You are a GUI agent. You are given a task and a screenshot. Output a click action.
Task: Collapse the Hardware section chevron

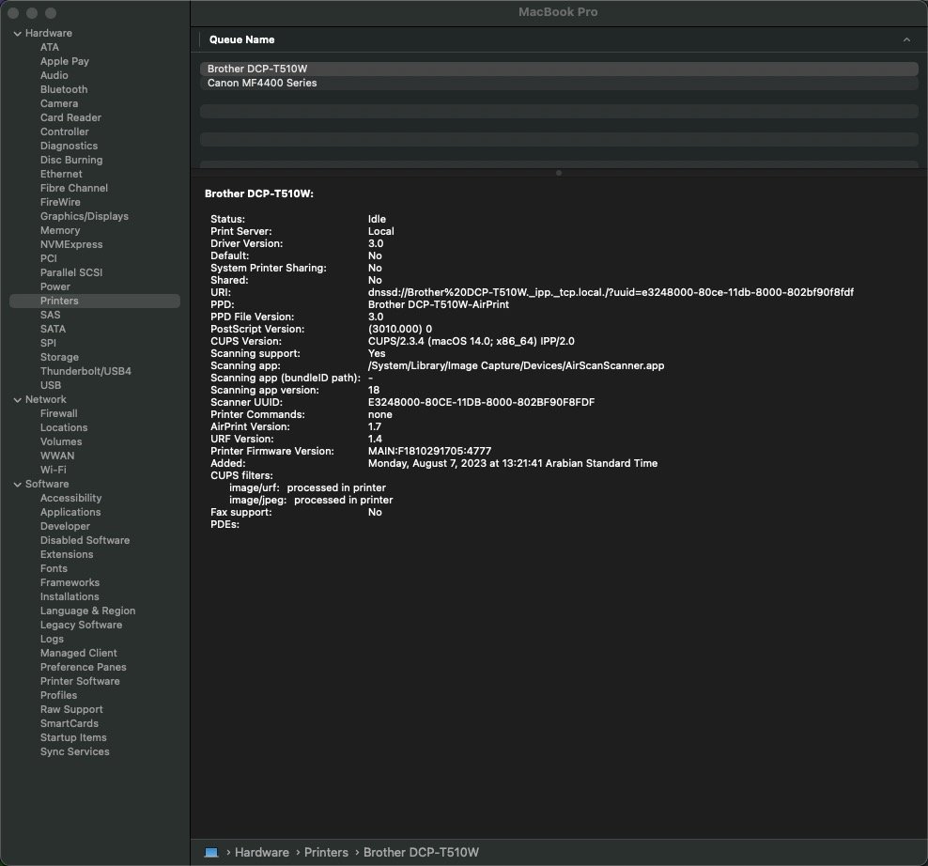pos(17,34)
